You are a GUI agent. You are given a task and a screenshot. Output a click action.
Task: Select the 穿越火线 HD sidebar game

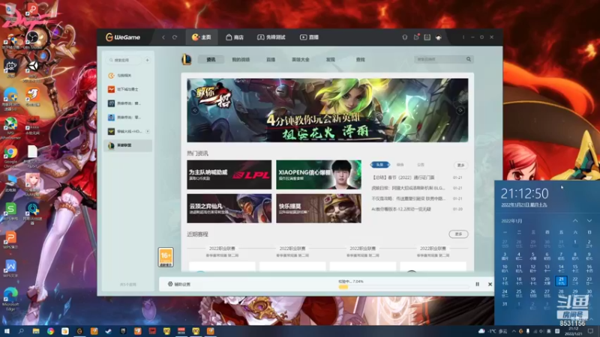pos(127,131)
